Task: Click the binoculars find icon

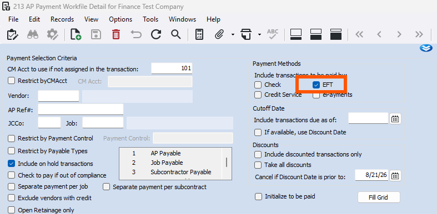Action: (x=33, y=34)
